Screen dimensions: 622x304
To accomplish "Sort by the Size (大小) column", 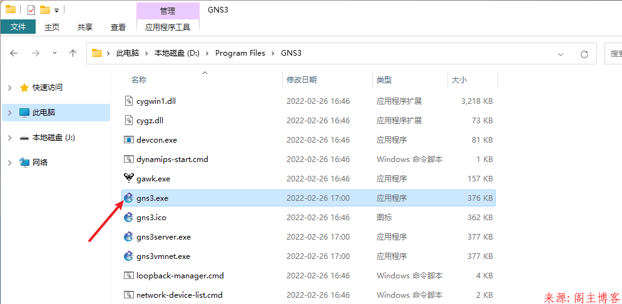I will pos(459,80).
